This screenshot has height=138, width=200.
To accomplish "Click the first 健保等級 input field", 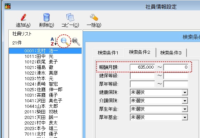I will point(142,76).
